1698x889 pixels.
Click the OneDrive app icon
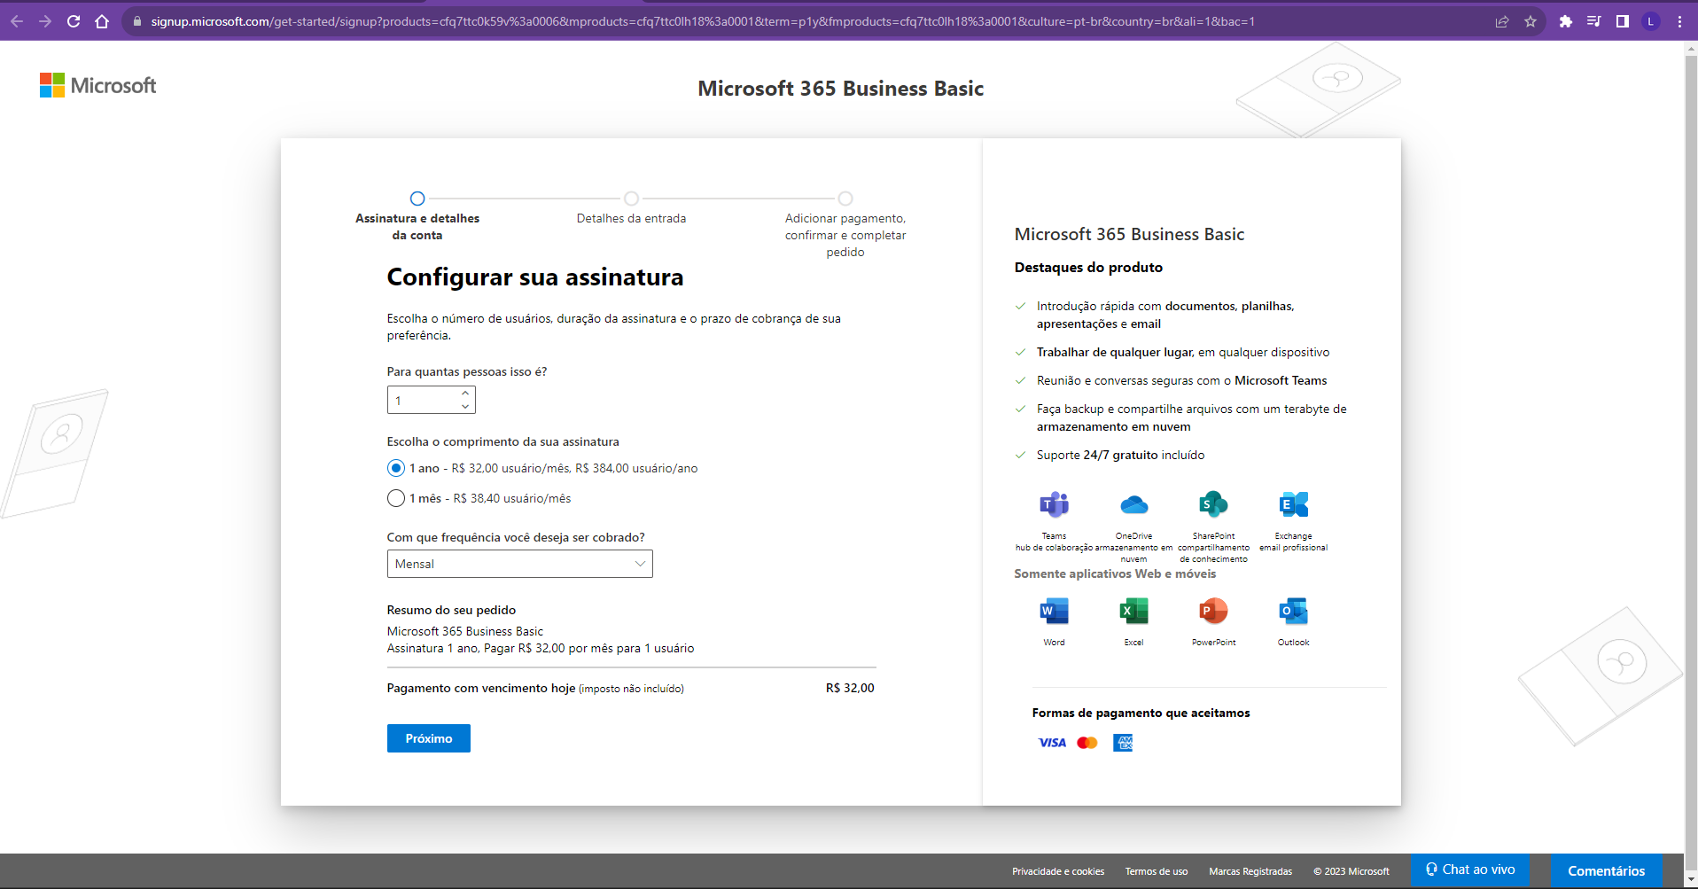1133,504
